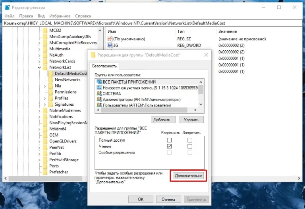
Task: Click the string value icon of (По умолчанию)
Action: tap(110, 39)
